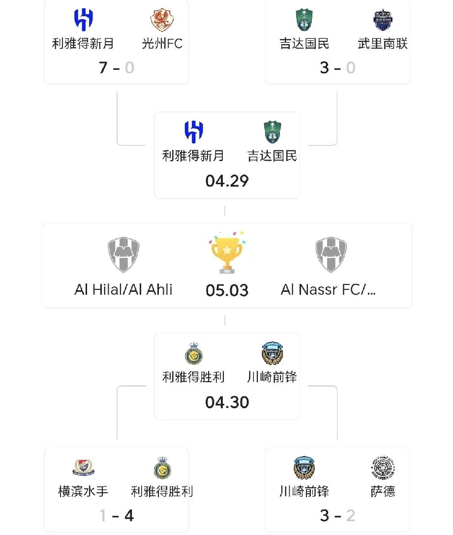Viewport: 453px width, 535px height.
Task: Select the 05.03 final date
Action: 227,290
